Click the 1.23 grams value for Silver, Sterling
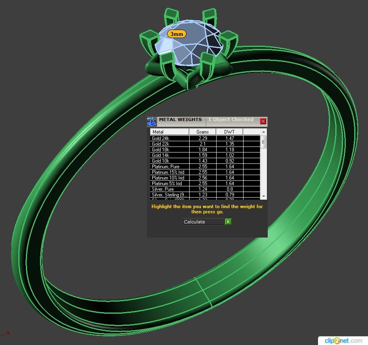The height and width of the screenshot is (345, 368). click(x=203, y=195)
